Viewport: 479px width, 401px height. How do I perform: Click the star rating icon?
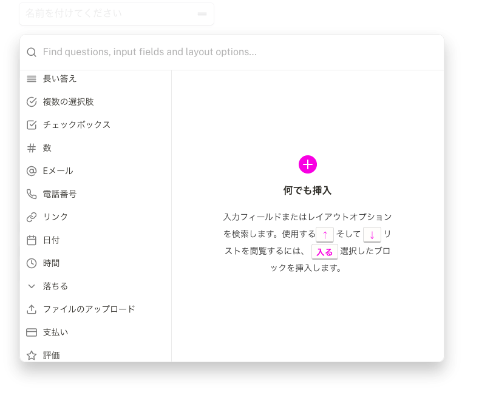[x=32, y=356]
